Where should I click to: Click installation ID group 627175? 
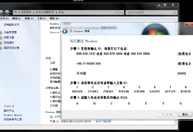170,91
